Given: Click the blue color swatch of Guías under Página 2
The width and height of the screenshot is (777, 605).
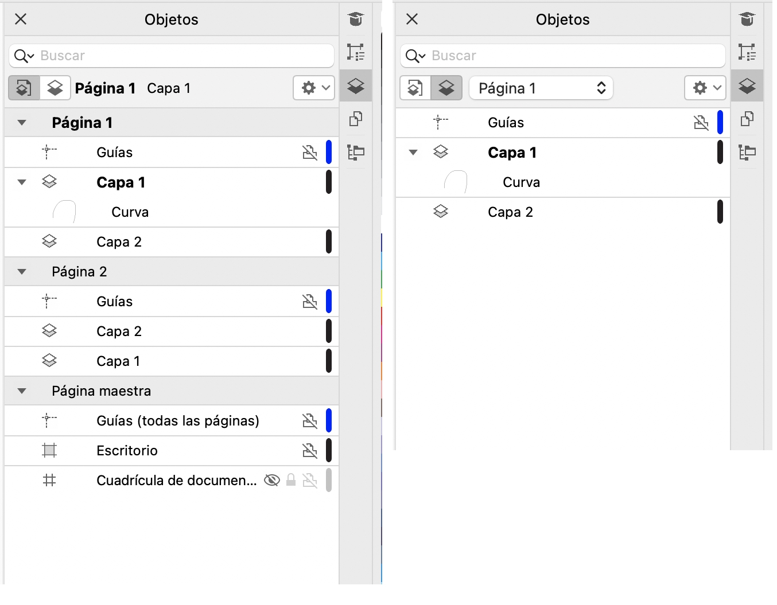Looking at the screenshot, I should point(329,301).
